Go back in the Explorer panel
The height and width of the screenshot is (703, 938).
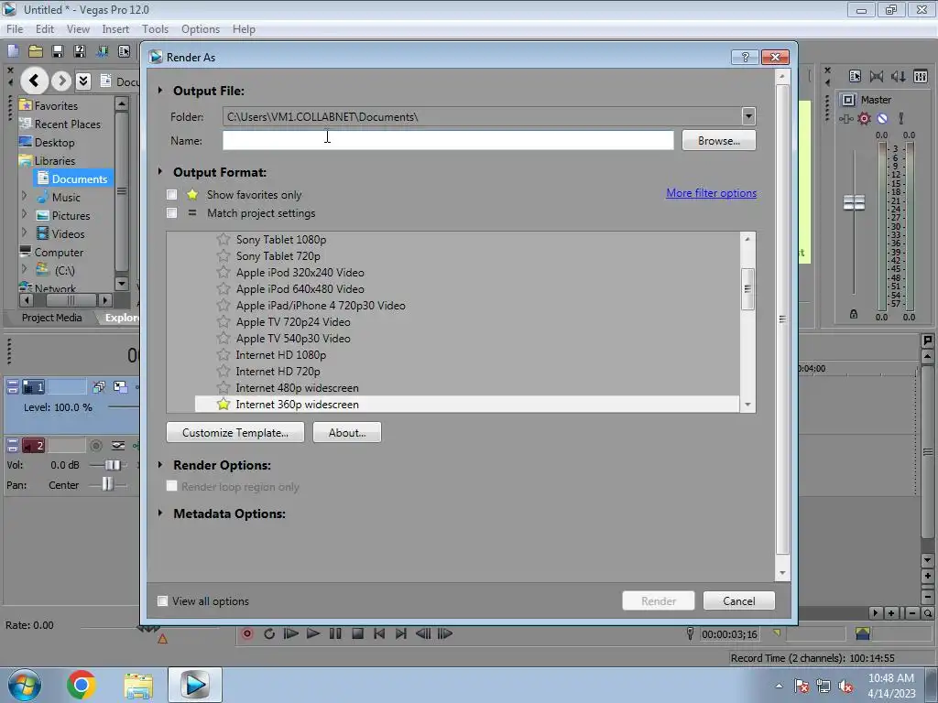[34, 81]
